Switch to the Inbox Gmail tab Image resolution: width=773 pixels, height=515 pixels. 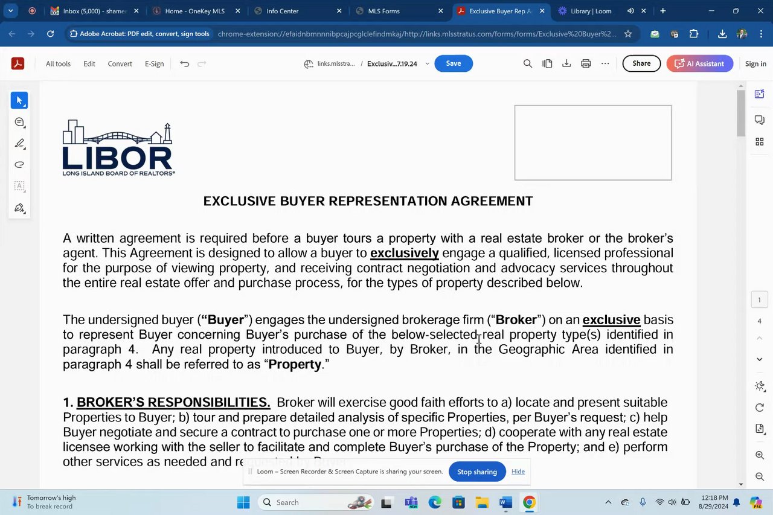(94, 11)
